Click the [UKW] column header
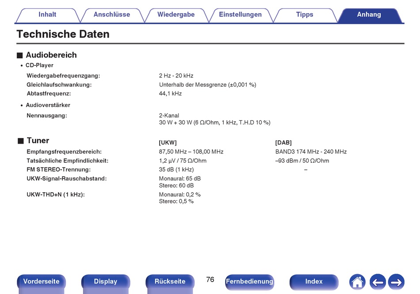This screenshot has width=420, height=294. pos(168,143)
